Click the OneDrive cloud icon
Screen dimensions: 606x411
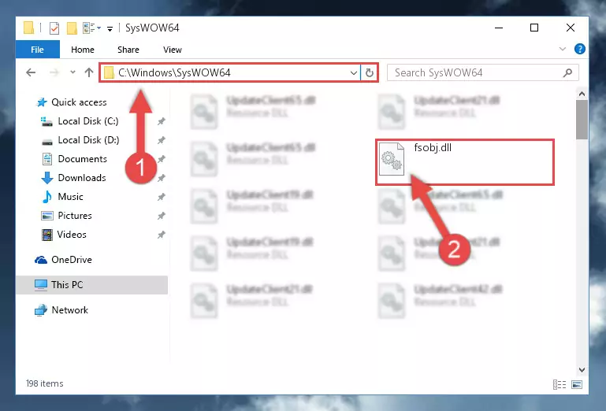(x=41, y=260)
